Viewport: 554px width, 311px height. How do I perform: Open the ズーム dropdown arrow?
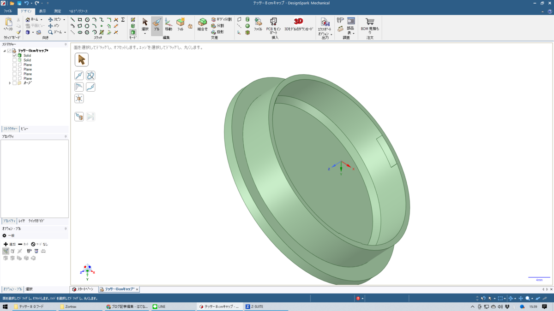[65, 32]
